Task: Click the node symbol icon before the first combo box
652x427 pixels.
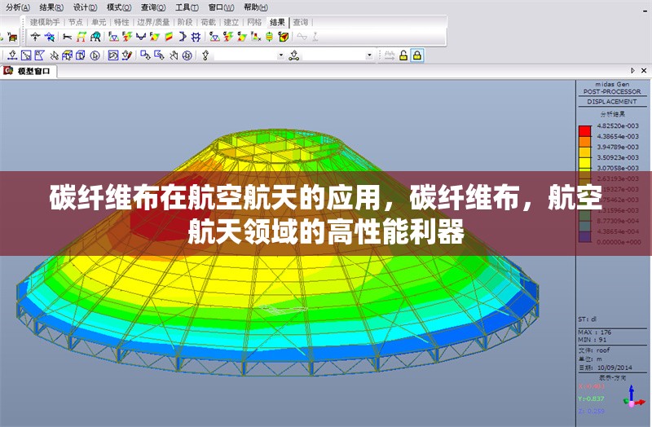Action: (206, 55)
